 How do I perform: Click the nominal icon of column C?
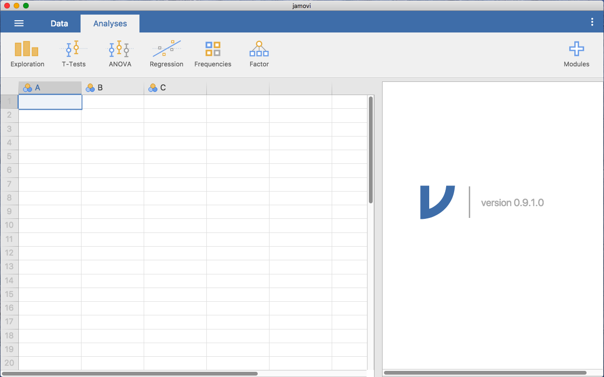[153, 88]
